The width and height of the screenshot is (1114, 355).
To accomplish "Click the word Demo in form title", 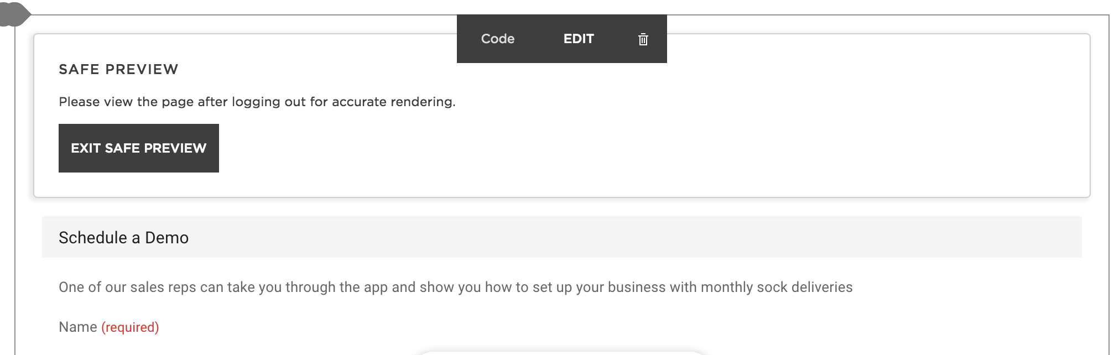I will (x=166, y=238).
